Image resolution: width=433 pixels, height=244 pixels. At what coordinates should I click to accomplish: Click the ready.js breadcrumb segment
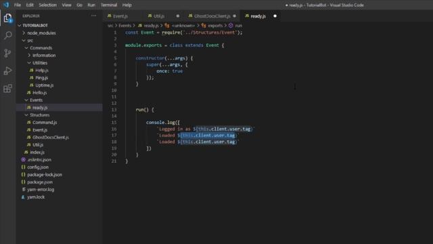(x=151, y=26)
